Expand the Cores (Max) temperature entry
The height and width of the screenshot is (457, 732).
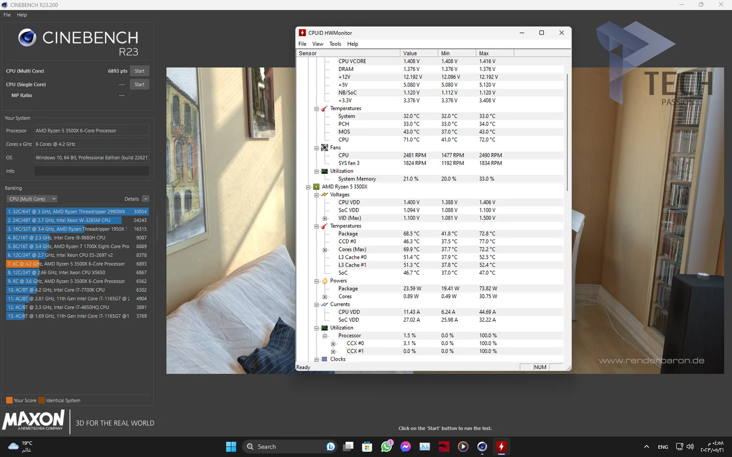pyautogui.click(x=325, y=250)
